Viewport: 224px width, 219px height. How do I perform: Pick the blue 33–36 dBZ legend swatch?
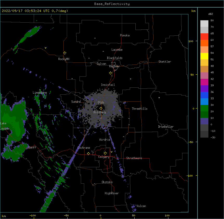(x=204, y=95)
